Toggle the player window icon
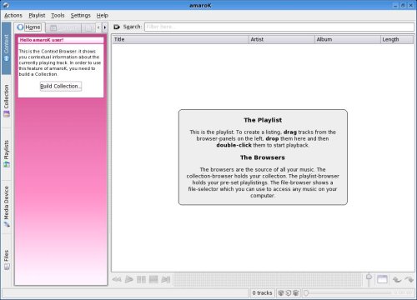The height and width of the screenshot is (300, 417). pyautogui.click(x=382, y=279)
